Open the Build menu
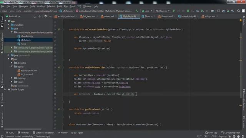The image size is (246, 138). coord(59,7)
